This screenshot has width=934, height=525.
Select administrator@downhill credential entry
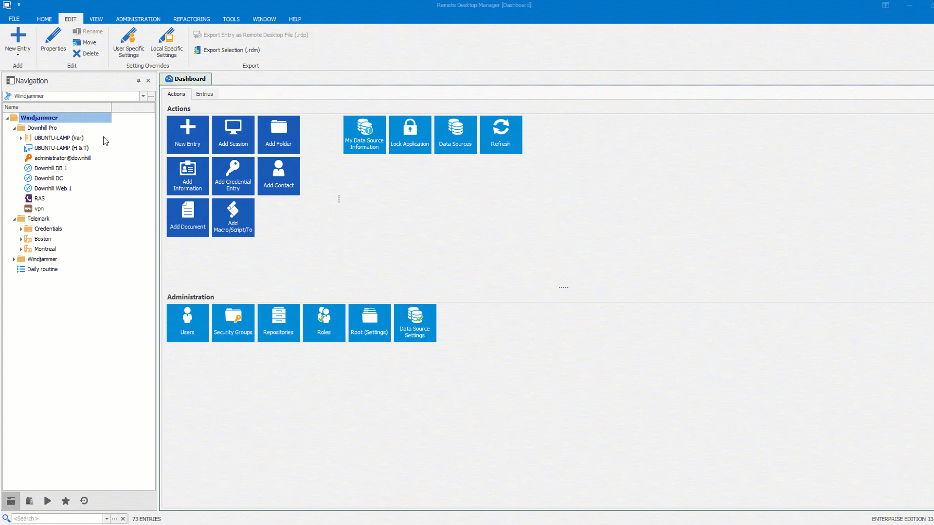(x=62, y=158)
